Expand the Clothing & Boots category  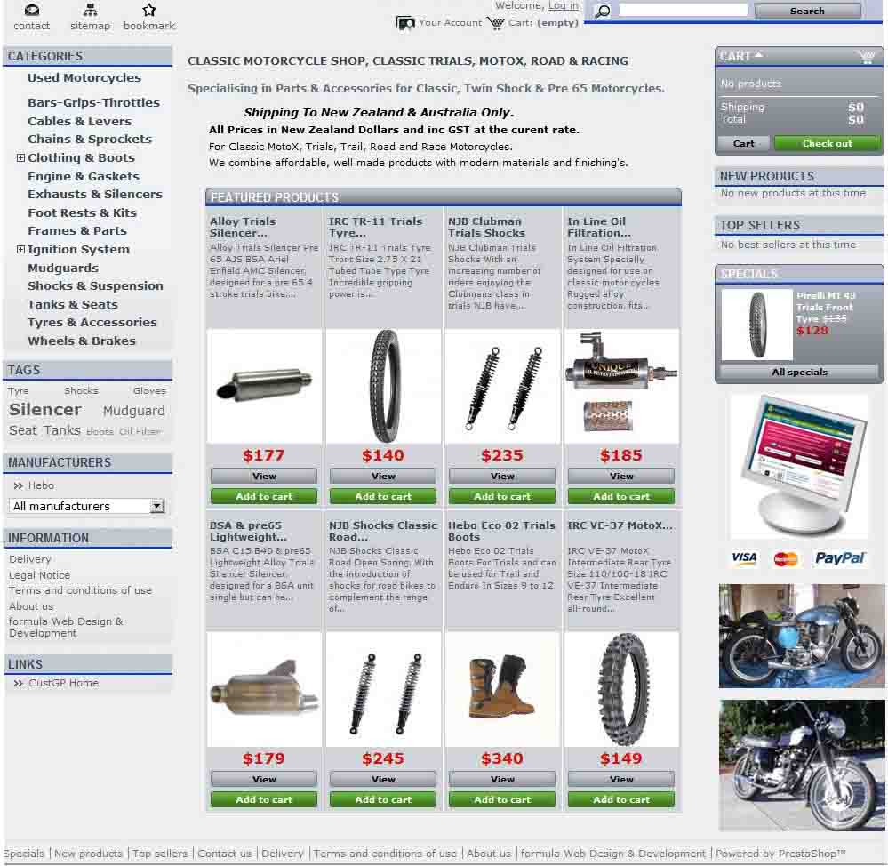(x=20, y=157)
